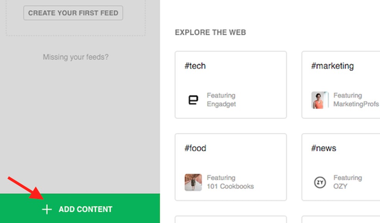Select the MarketingProfs avatar thumbnail

[320, 100]
